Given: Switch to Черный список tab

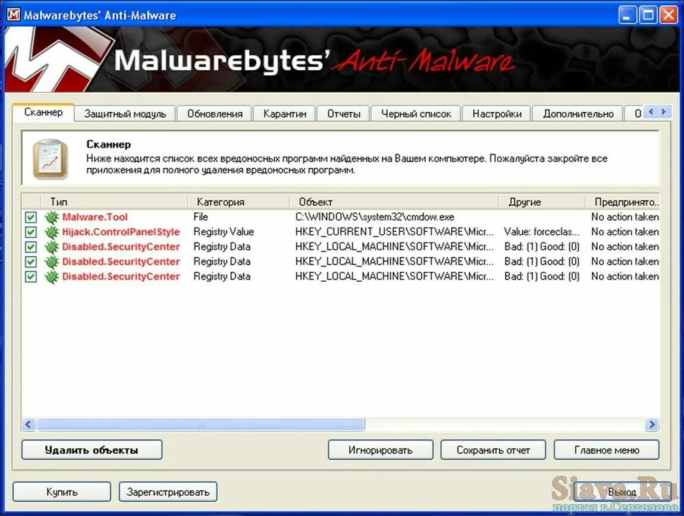Looking at the screenshot, I should [x=416, y=114].
